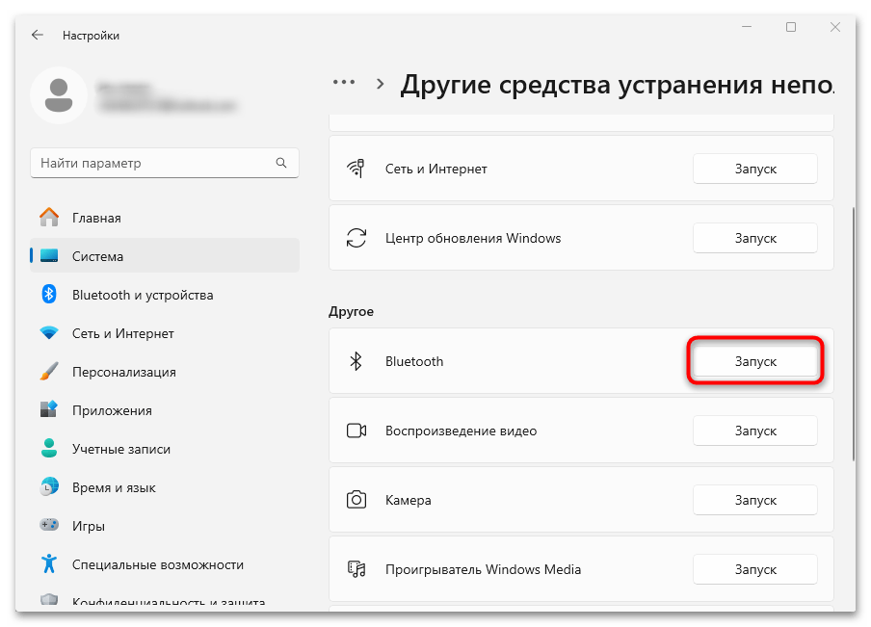
Task: Run Воспроизведение видео troubleshooter
Action: (x=755, y=431)
